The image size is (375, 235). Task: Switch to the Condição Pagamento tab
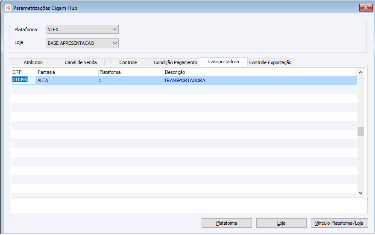175,62
